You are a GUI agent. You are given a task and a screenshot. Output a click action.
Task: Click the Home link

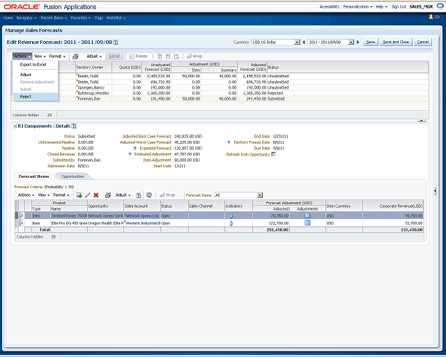point(8,17)
